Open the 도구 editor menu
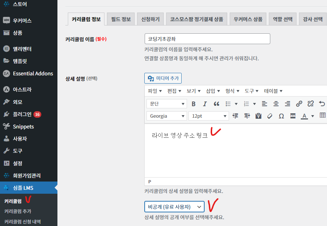Image resolution: width=327 pixels, height=226 pixels. point(252,91)
